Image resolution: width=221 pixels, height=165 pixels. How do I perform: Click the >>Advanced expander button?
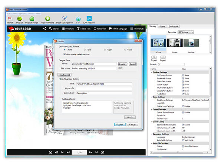(x=65, y=75)
